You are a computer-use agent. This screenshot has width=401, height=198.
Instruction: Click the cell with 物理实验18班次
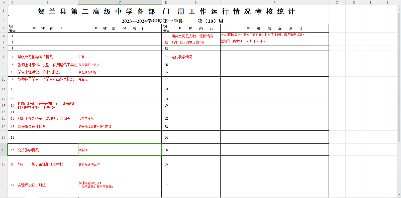pyautogui.click(x=120, y=185)
